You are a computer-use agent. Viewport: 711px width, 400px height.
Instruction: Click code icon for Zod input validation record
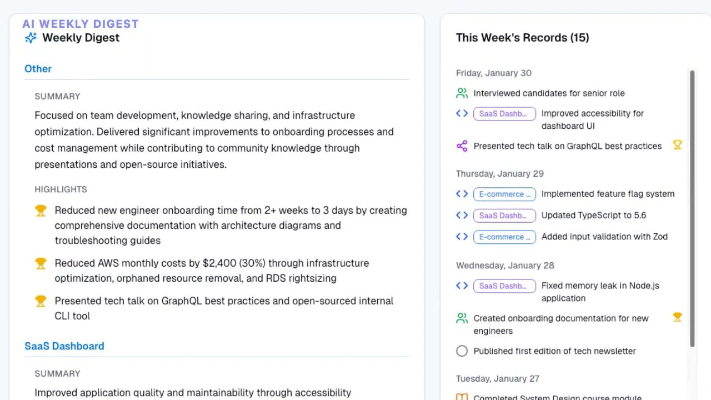pyautogui.click(x=462, y=236)
